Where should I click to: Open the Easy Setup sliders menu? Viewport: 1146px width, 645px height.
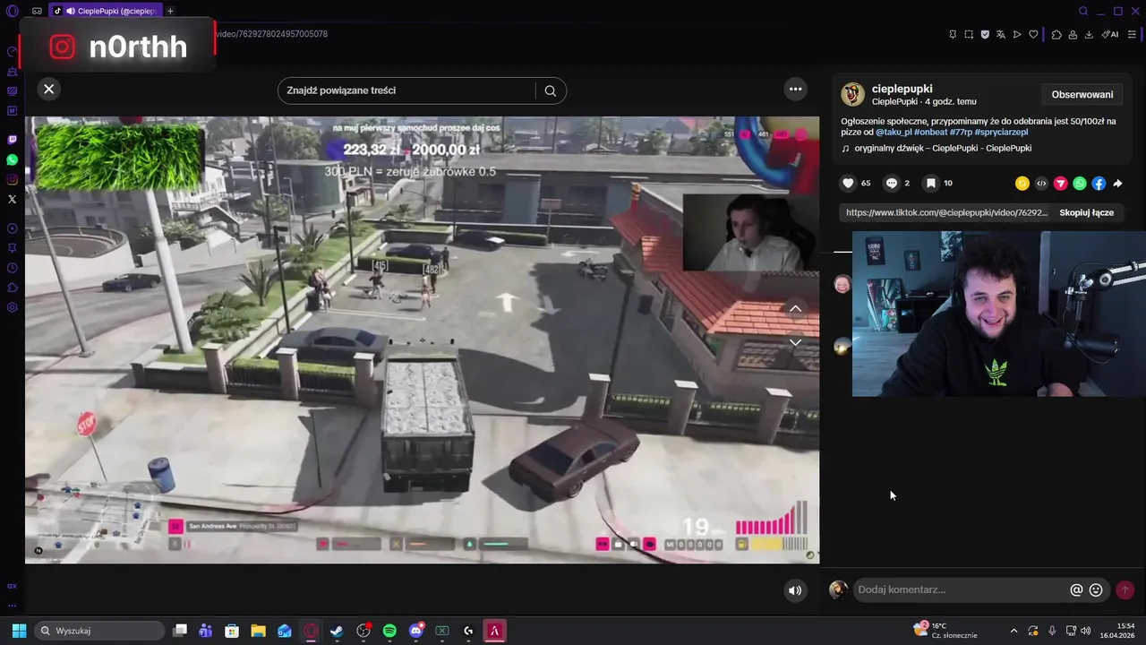tap(1132, 34)
